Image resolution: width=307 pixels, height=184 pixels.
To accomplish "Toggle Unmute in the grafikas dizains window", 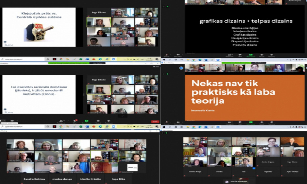I will click(167, 55).
